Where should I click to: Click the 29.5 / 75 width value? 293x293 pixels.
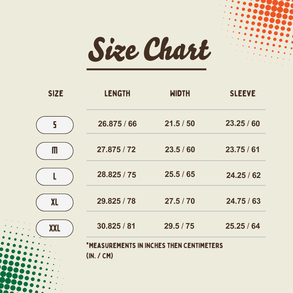(x=179, y=226)
